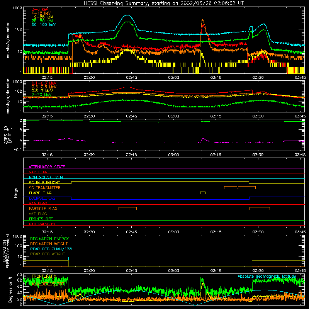Click the FRONT_RATIO legend label

[44, 276]
